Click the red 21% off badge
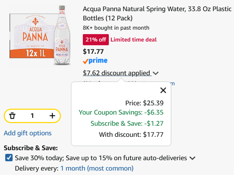This screenshot has height=175, width=234. click(x=96, y=40)
